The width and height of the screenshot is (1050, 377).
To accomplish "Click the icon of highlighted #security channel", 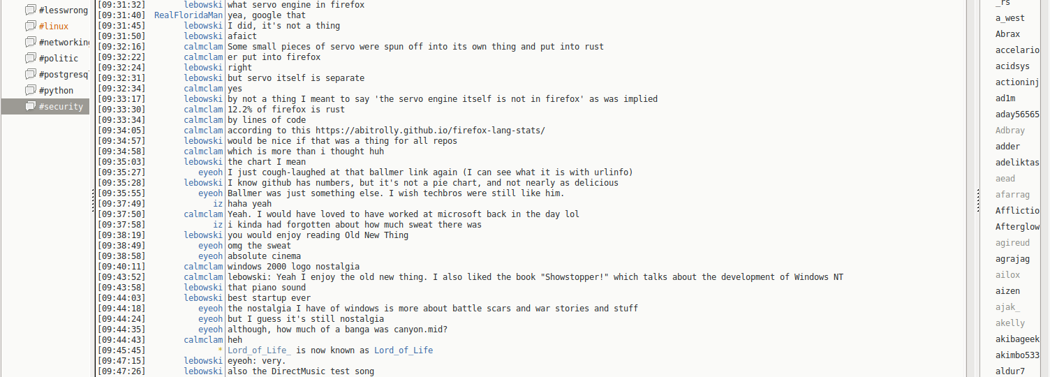I will [x=30, y=107].
